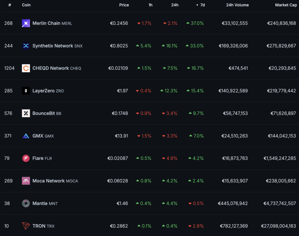This screenshot has width=299, height=236.
Task: Sort the table by Coin name
Action: pos(26,5)
